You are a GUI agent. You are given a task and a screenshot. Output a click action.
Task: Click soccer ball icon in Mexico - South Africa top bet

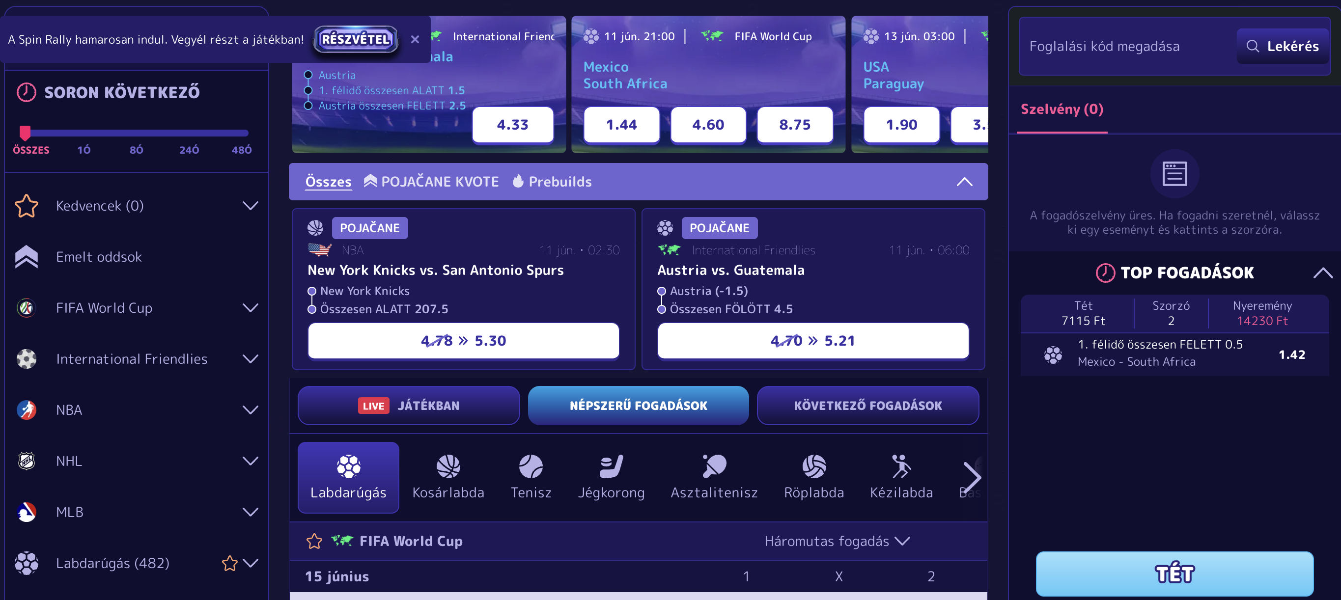1053,355
